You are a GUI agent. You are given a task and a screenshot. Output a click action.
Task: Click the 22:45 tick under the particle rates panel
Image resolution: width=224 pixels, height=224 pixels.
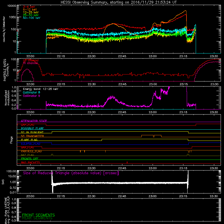click(x=122, y=84)
